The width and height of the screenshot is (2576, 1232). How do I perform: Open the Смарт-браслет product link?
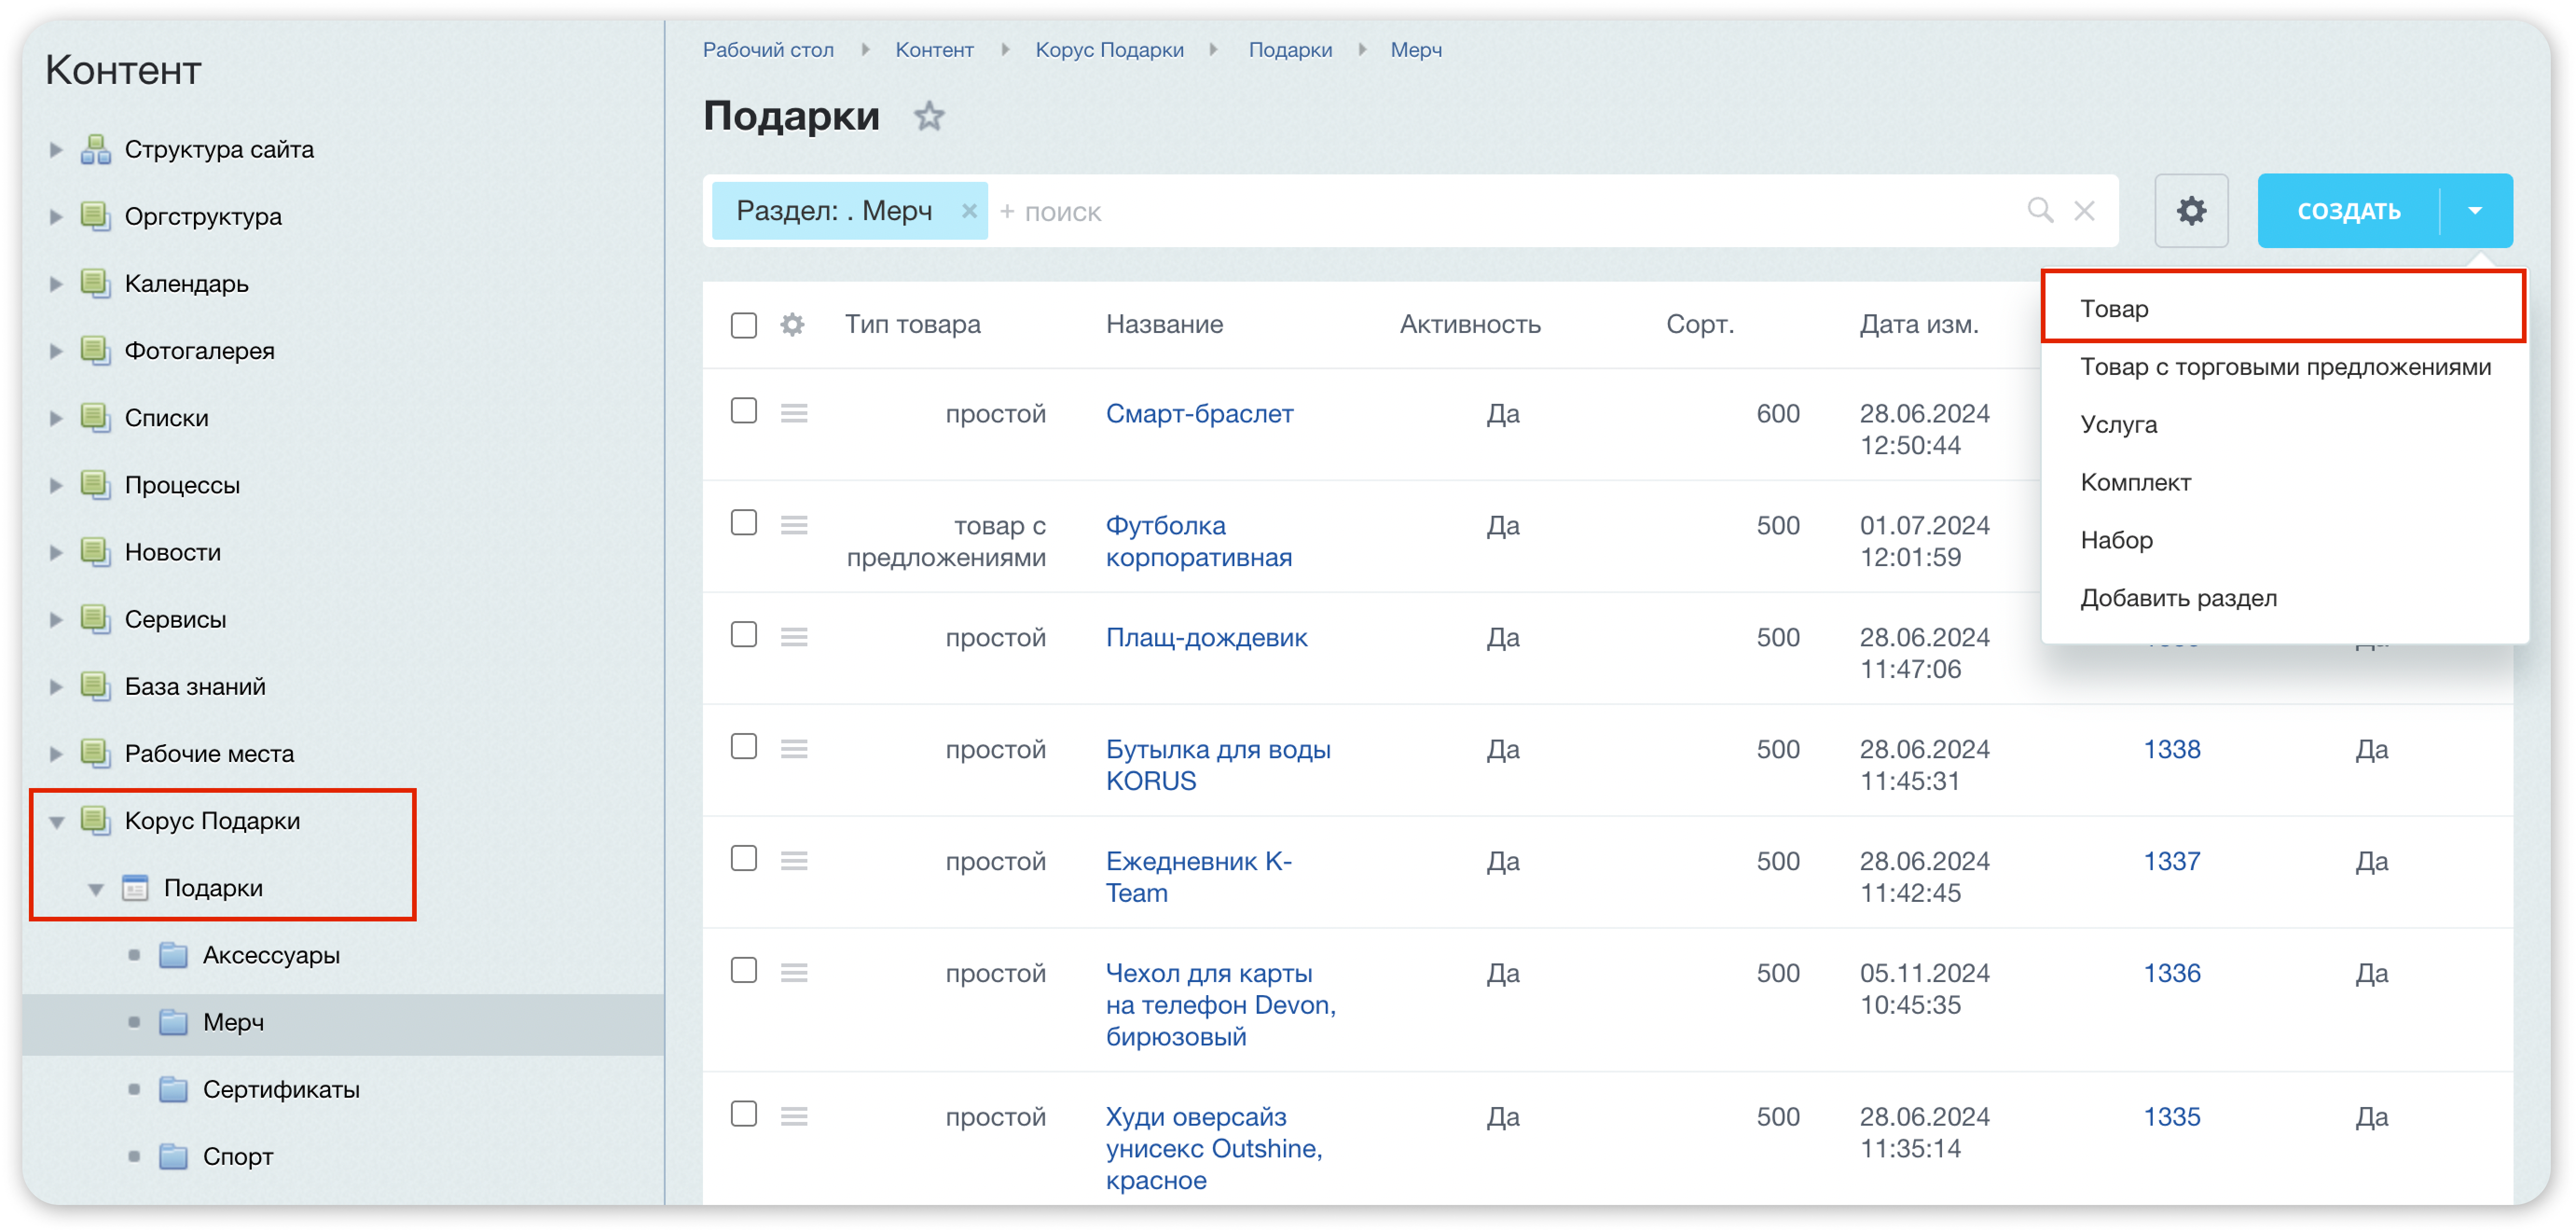click(x=1199, y=413)
